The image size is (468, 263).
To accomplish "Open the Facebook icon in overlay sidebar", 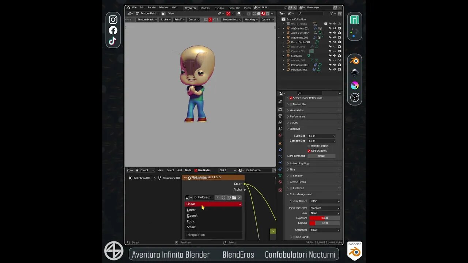I will 113,30.
